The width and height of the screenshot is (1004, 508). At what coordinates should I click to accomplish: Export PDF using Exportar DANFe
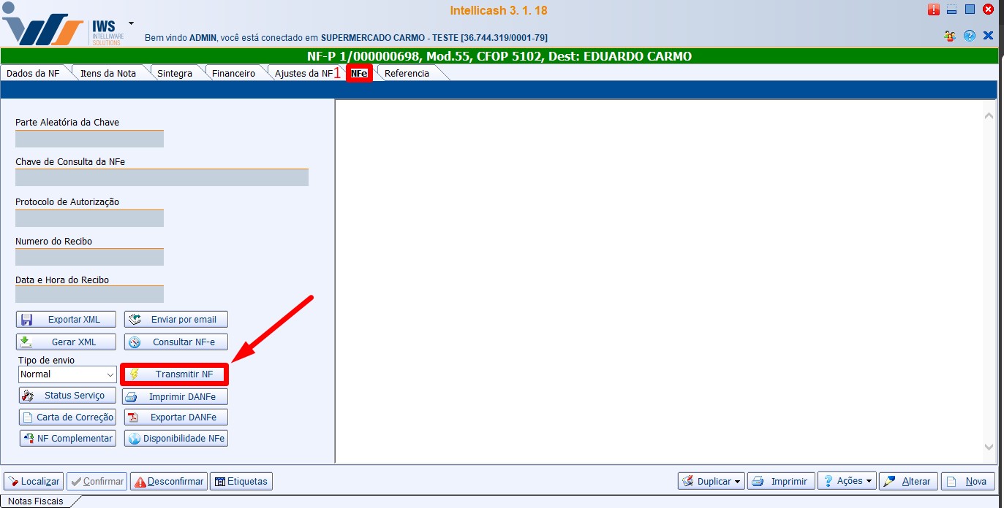tap(175, 417)
